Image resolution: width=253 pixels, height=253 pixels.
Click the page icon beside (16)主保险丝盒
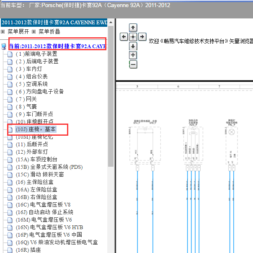click(x=10, y=182)
